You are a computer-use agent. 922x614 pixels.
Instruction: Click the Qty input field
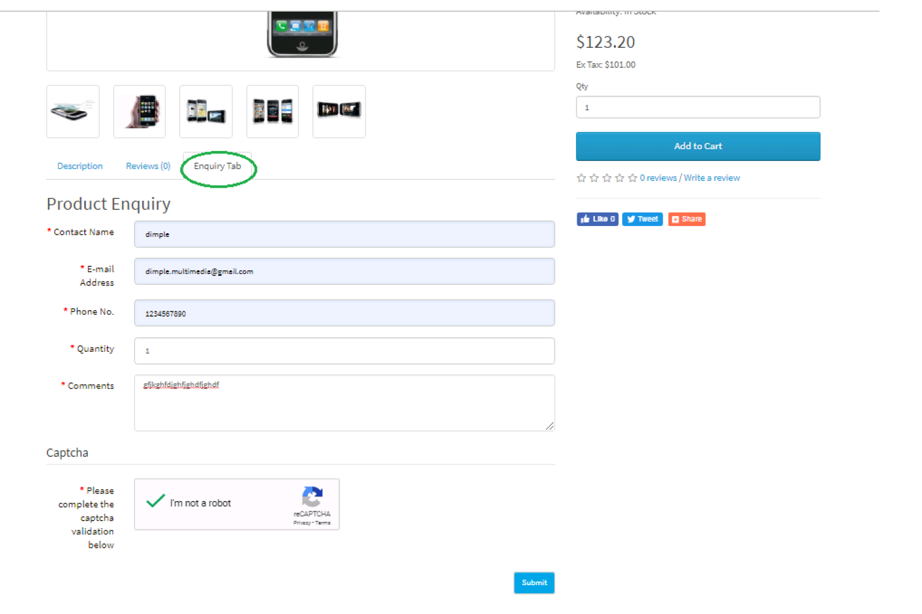coord(698,107)
